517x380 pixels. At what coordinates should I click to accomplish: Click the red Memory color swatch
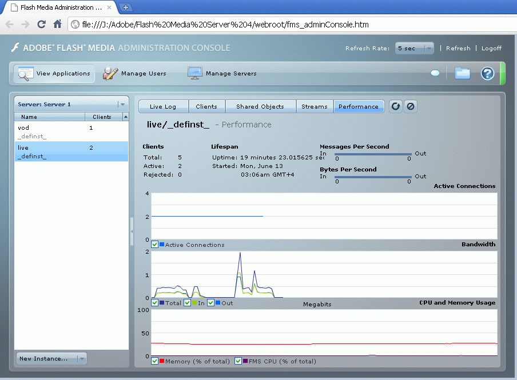point(162,361)
